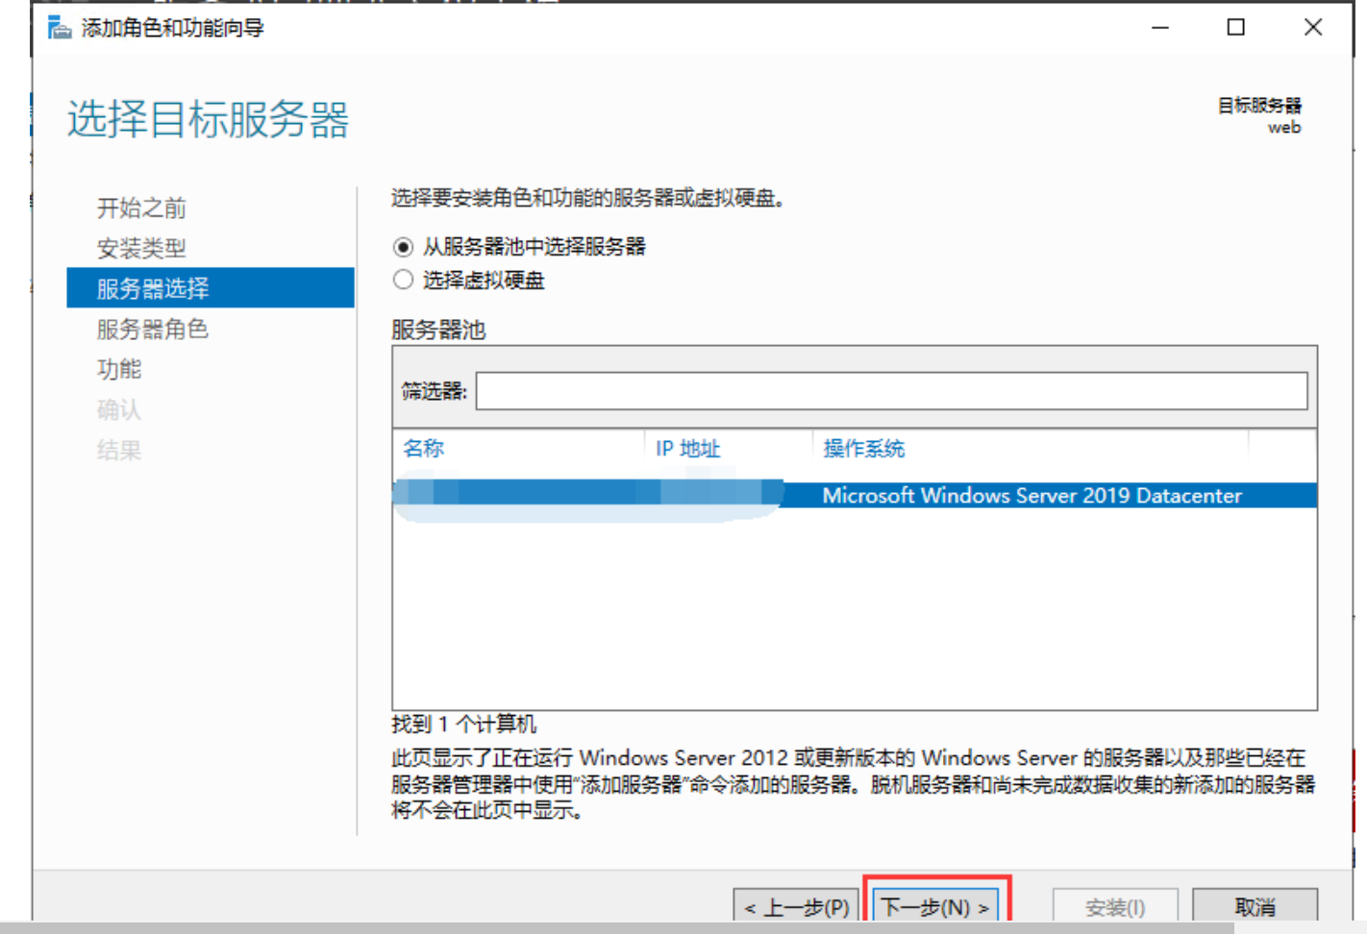
Task: Cancel the wizard with 取消
Action: coord(1255,906)
